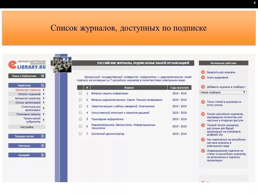Open journal 'Вопросы защиты информации'
This screenshot has width=258, height=194.
pos(110,93)
